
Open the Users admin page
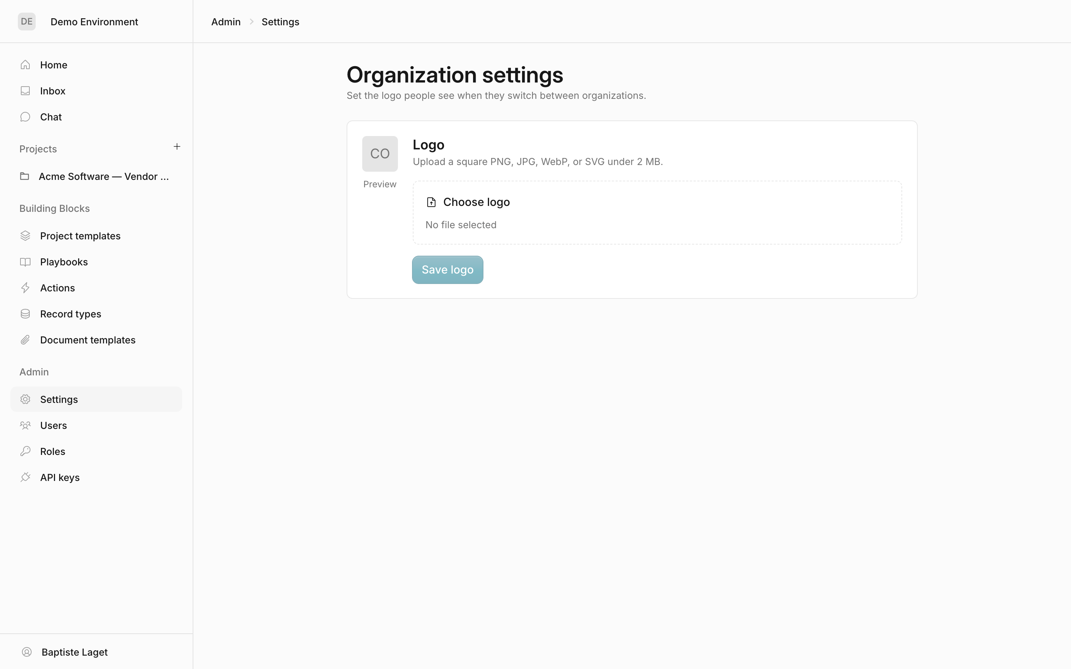(x=96, y=425)
